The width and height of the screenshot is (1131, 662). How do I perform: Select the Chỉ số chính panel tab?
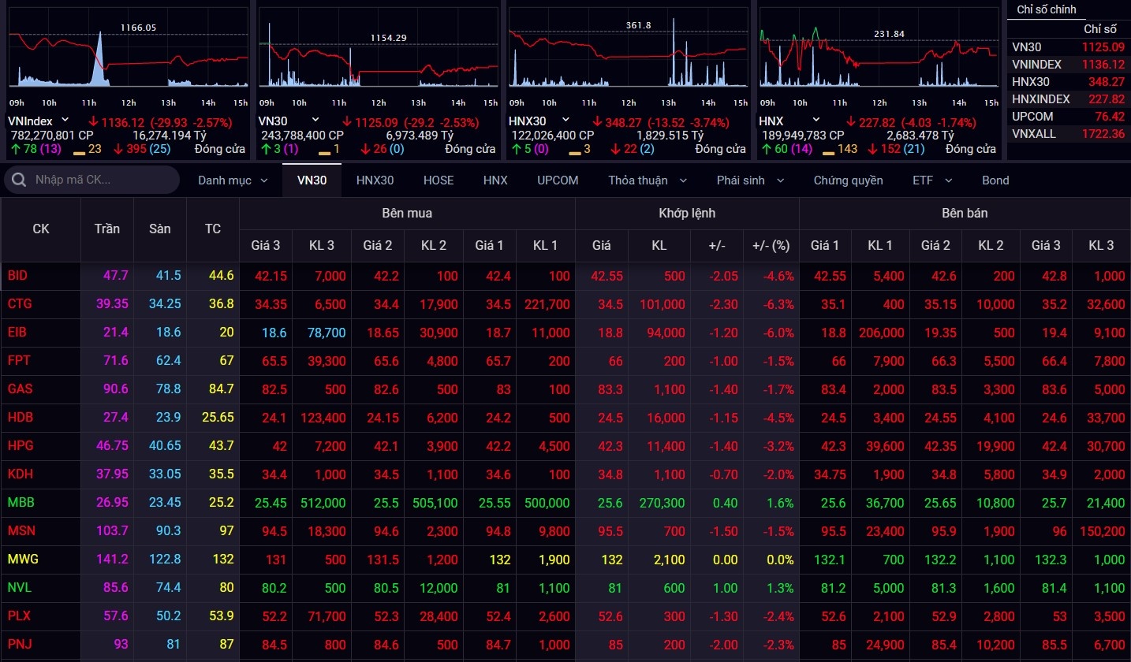click(1047, 9)
